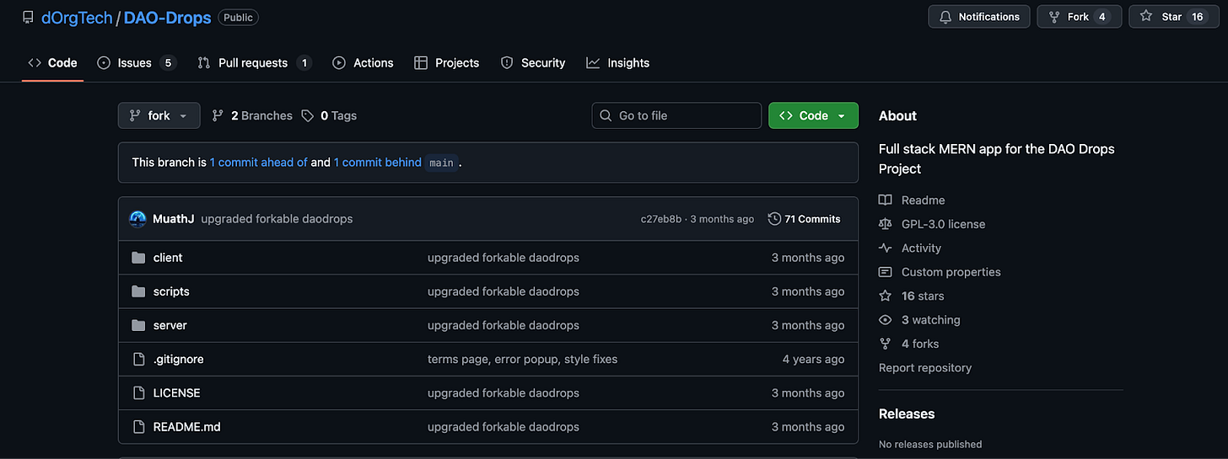Image resolution: width=1228 pixels, height=459 pixels.
Task: Click the tag icon beside 0 Tags
Action: click(x=308, y=115)
